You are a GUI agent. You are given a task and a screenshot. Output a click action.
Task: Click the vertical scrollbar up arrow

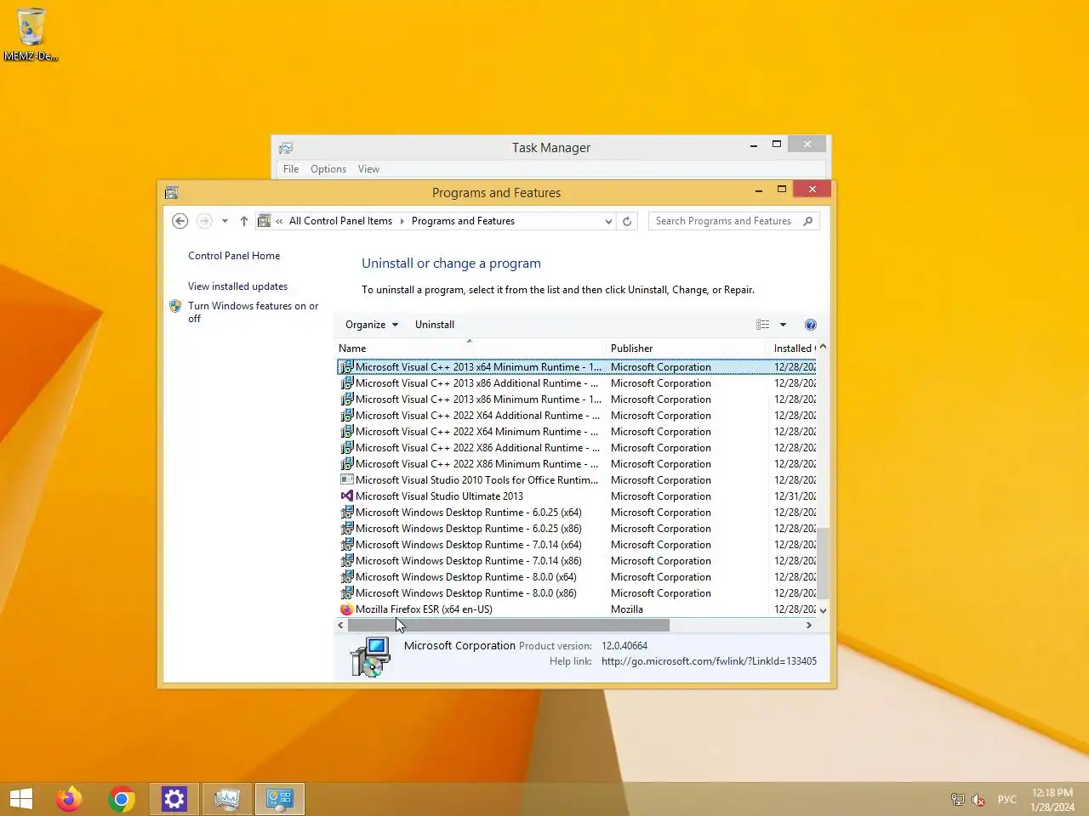click(x=823, y=348)
